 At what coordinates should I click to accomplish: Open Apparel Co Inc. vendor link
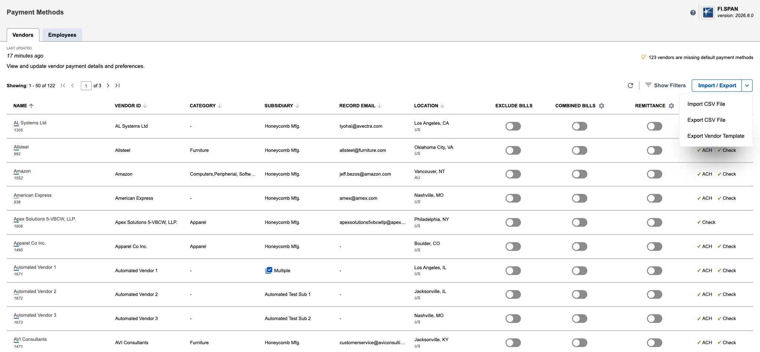click(30, 243)
